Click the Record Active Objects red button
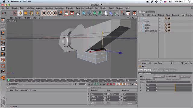The height and width of the screenshot is (108, 193). [108, 84]
